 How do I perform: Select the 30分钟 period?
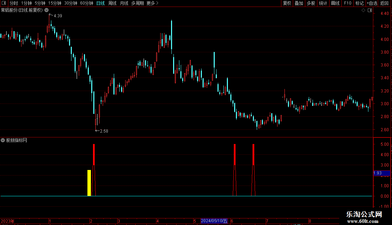(x=71, y=3)
